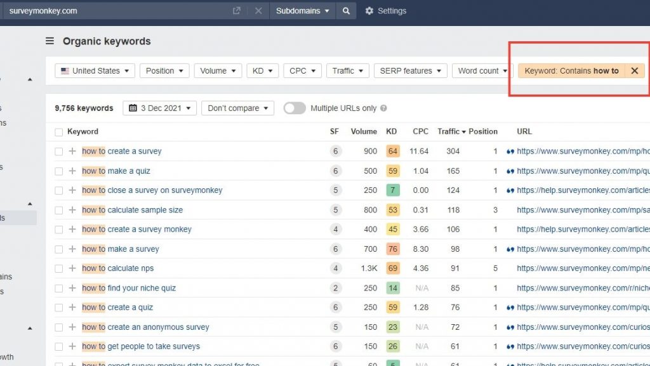Click the search magnifier button

coord(346,11)
